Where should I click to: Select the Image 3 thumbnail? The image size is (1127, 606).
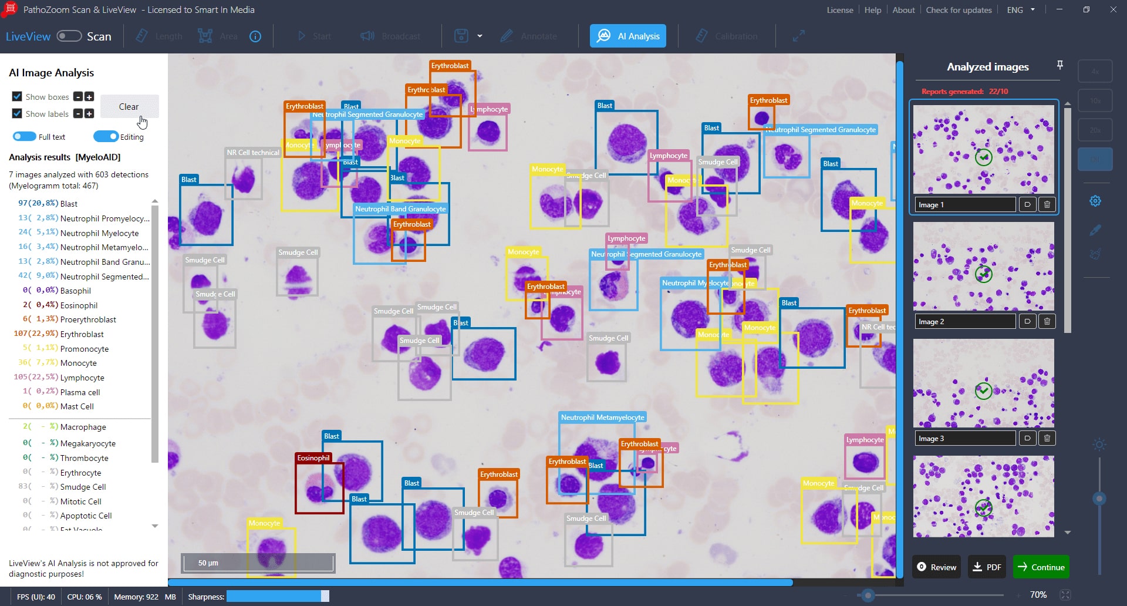[983, 383]
